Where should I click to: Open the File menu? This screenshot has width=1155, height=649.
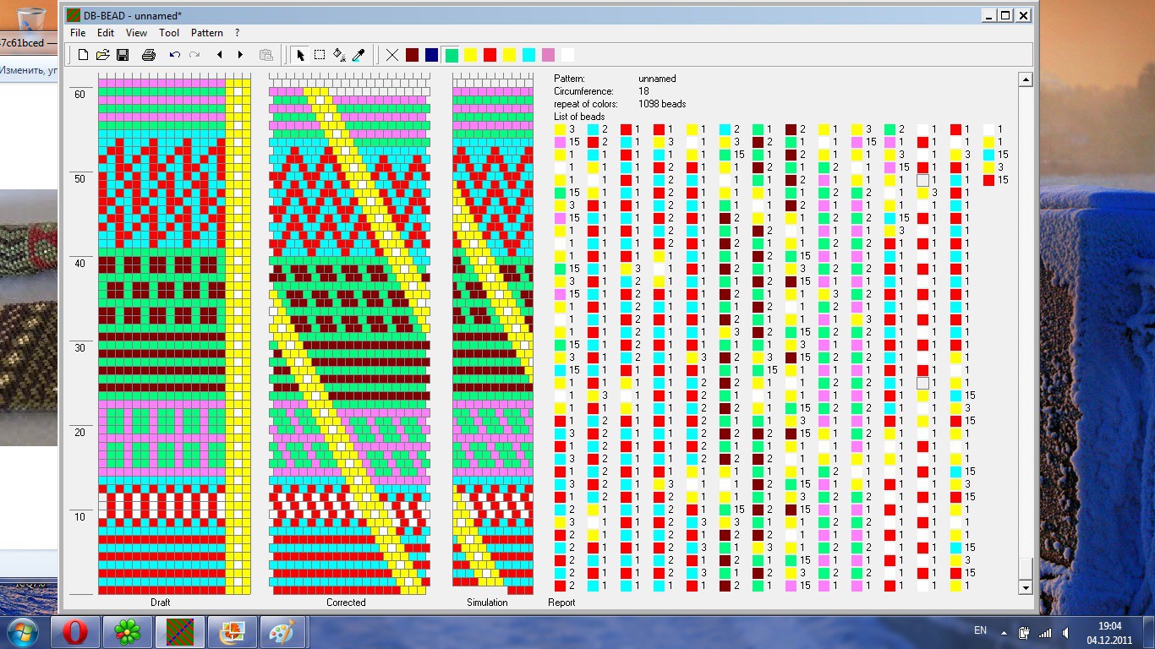pos(78,33)
